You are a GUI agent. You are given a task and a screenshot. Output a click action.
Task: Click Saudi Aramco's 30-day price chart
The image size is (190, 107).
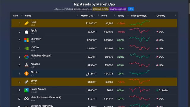pyautogui.click(x=140, y=89)
